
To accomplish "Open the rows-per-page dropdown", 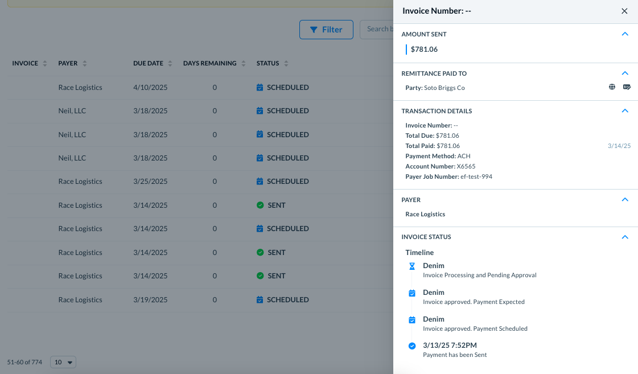I will click(x=63, y=362).
